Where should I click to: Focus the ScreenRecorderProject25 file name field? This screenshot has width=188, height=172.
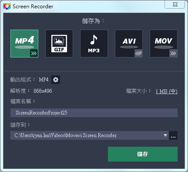94,113
